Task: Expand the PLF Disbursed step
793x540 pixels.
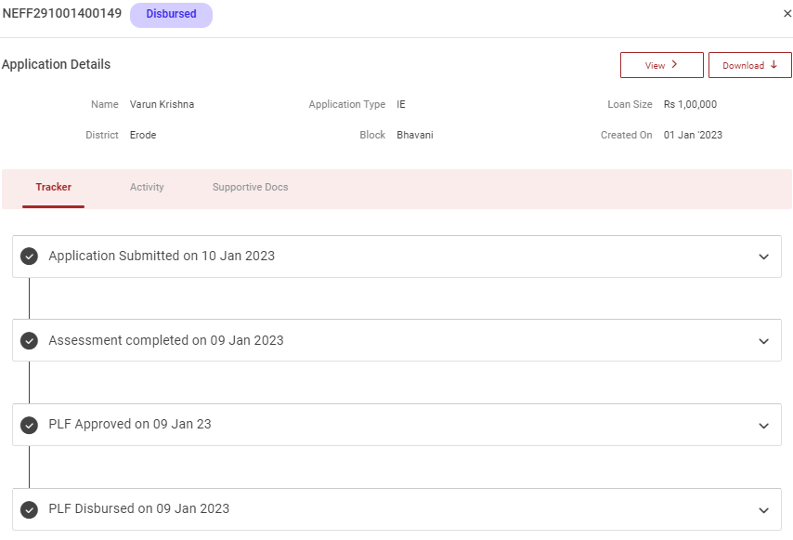Action: click(763, 510)
